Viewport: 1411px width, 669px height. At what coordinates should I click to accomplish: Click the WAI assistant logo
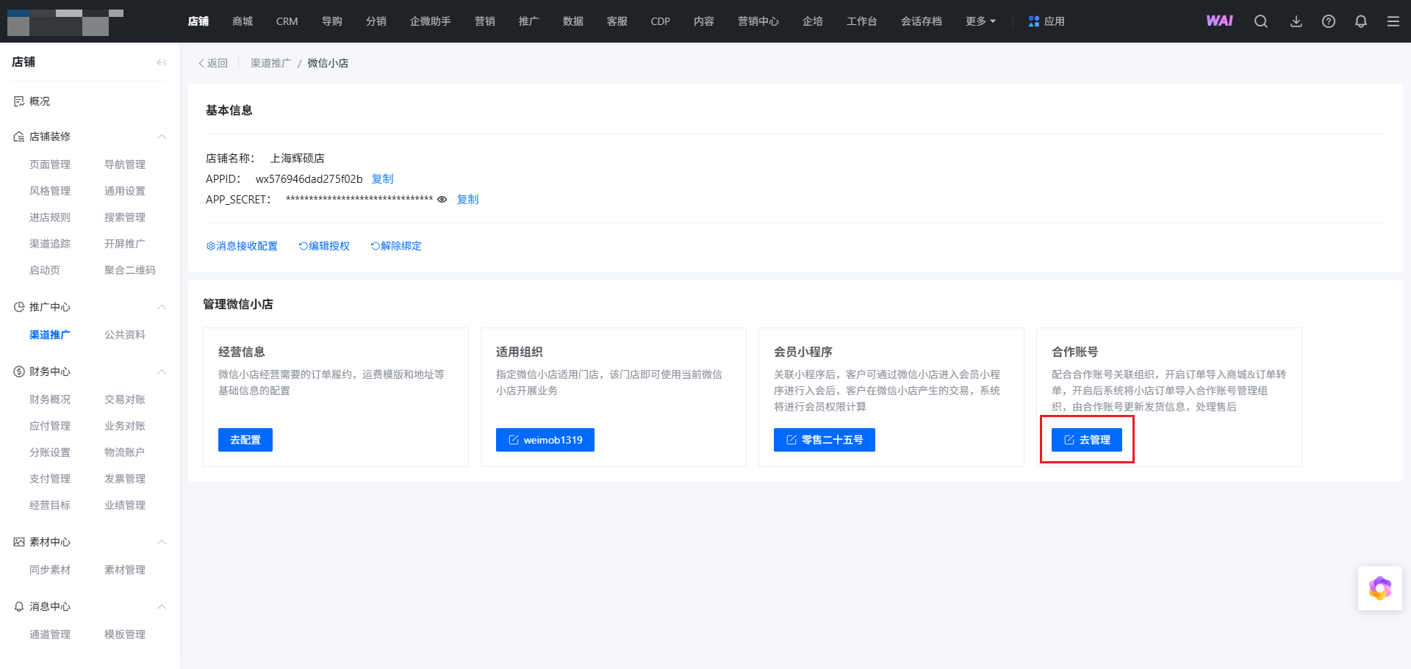(x=1220, y=21)
